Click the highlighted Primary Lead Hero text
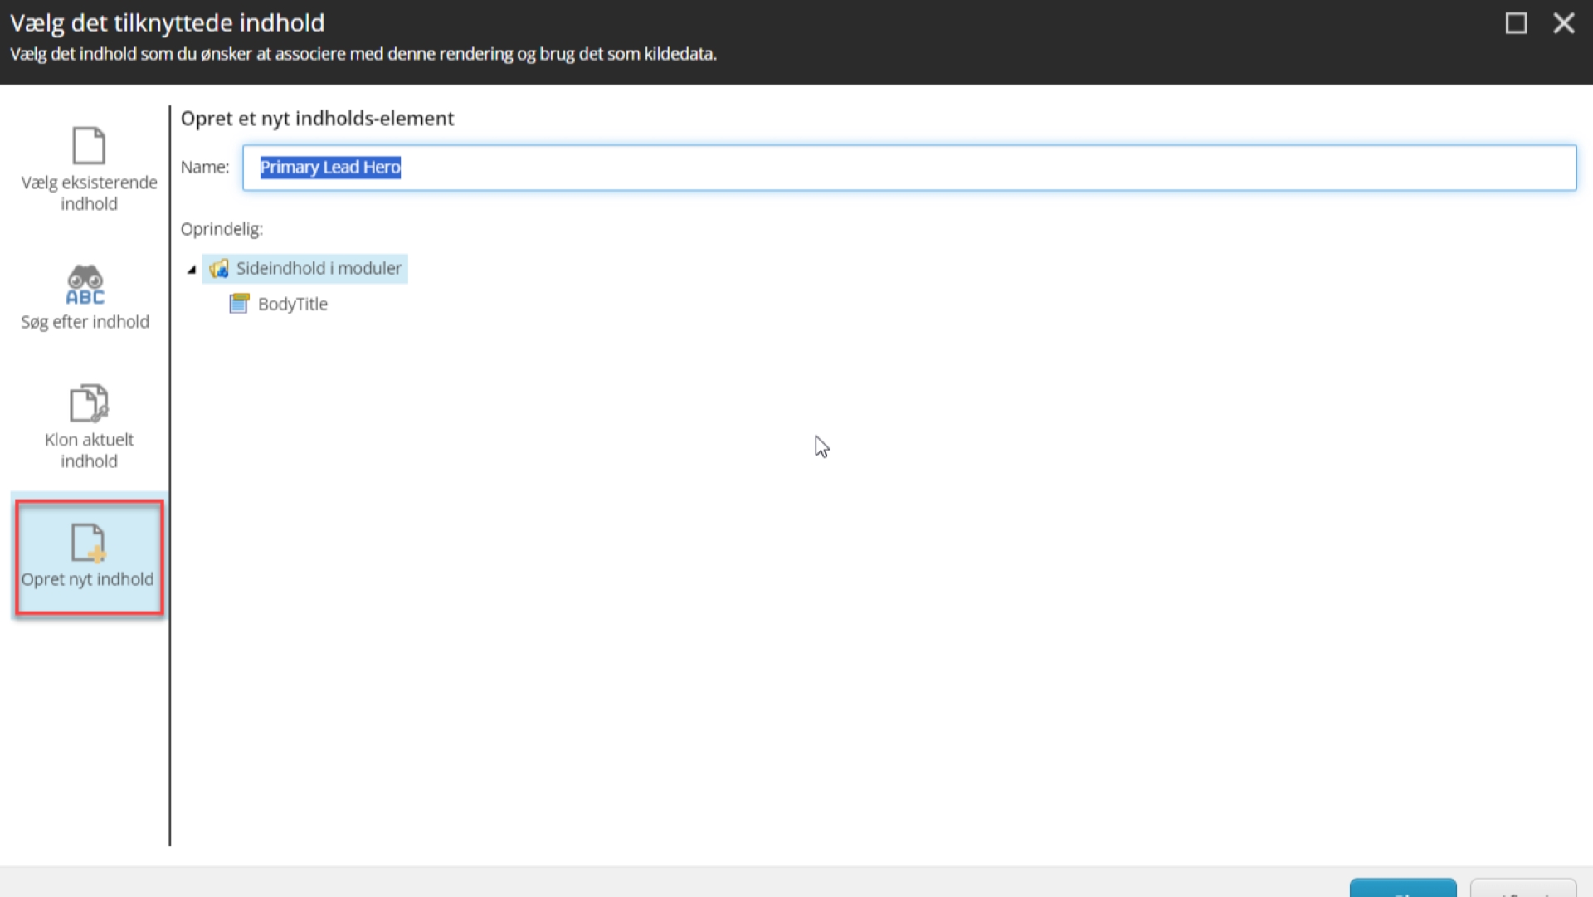The width and height of the screenshot is (1593, 897). (330, 168)
